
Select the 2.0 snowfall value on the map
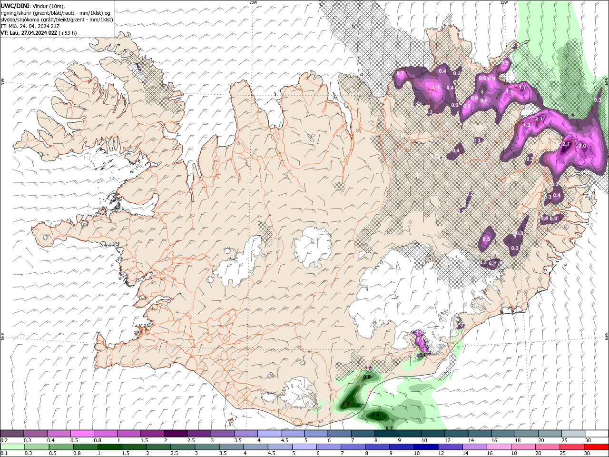tap(582, 146)
